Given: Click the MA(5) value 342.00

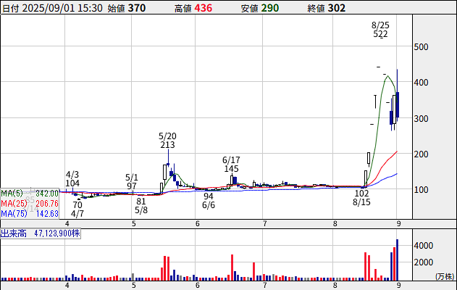Looking at the screenshot, I should [47, 194].
